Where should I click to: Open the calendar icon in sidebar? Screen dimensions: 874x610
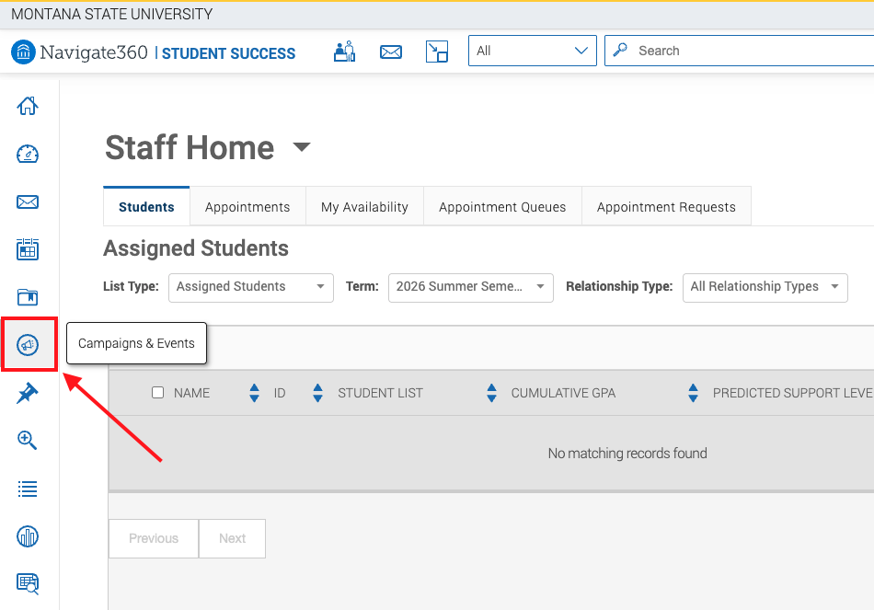(28, 249)
